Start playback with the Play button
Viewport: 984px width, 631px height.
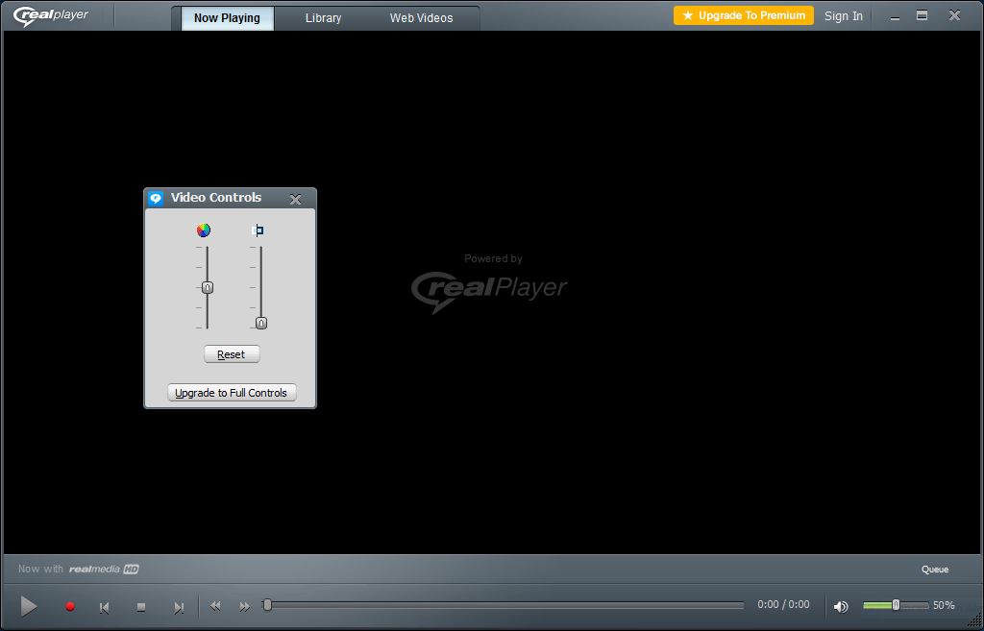(28, 606)
